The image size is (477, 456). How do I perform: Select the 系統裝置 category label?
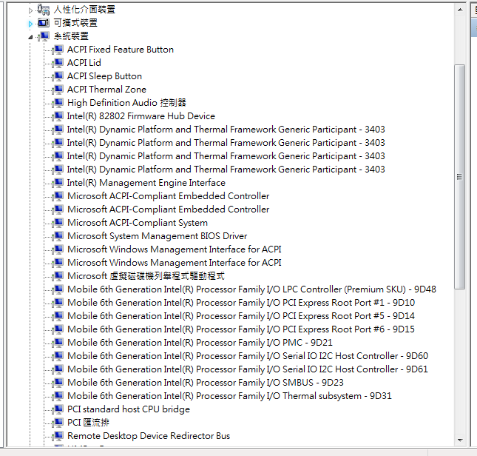point(71,36)
